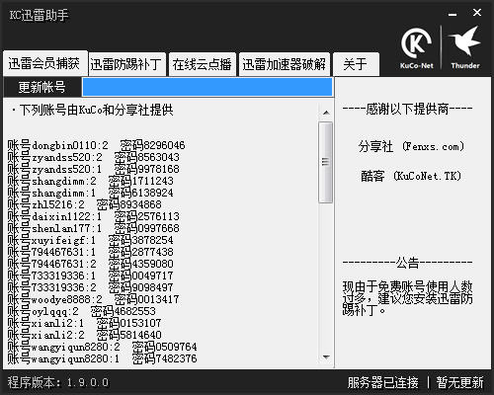Screen dimensions: 494x395
Task: Click the blue update progress bar
Action: (207, 87)
